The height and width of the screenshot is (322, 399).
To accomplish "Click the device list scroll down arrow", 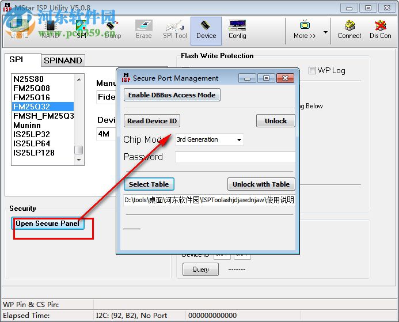I will click(x=79, y=160).
